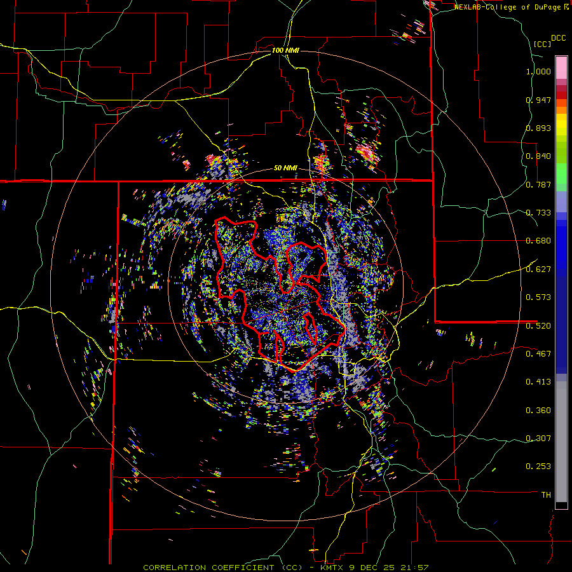Click the 0.413 scale value

coord(538,382)
